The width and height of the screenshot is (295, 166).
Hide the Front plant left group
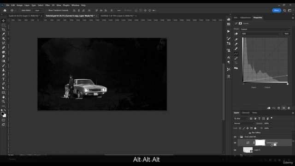point(235,137)
